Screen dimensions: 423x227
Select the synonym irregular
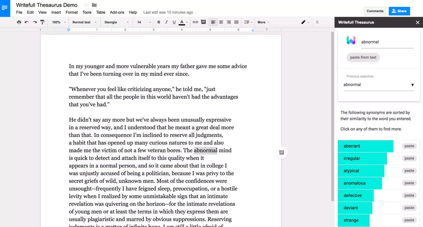click(x=362, y=158)
